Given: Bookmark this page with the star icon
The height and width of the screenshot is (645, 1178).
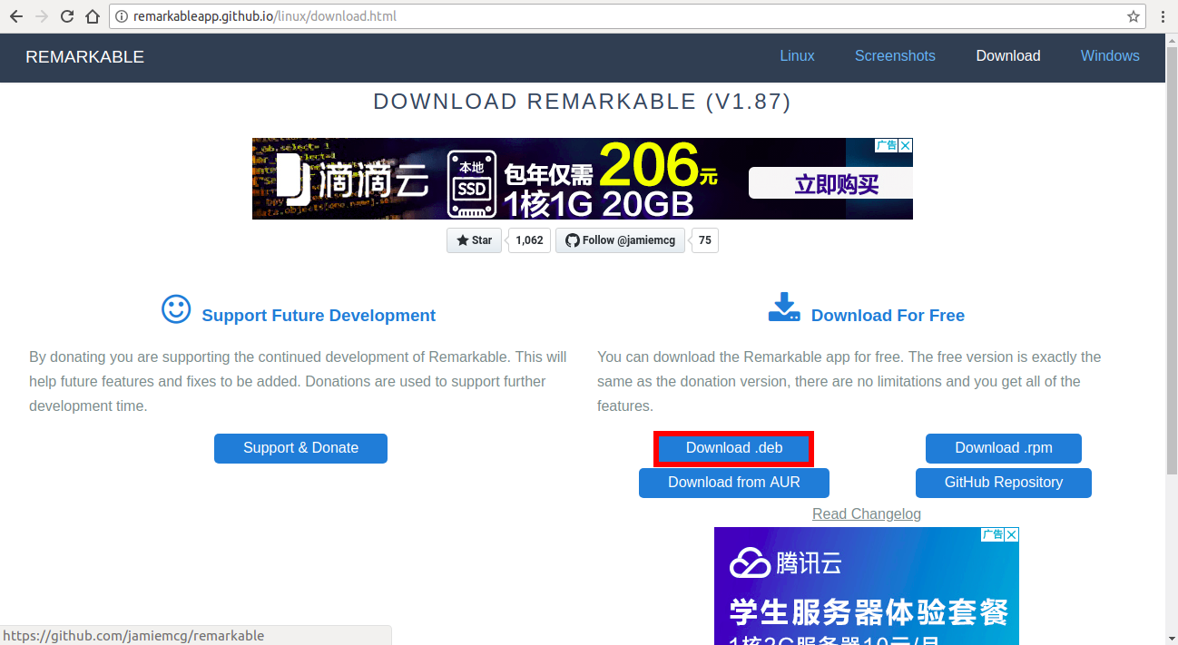Looking at the screenshot, I should click(x=1133, y=16).
